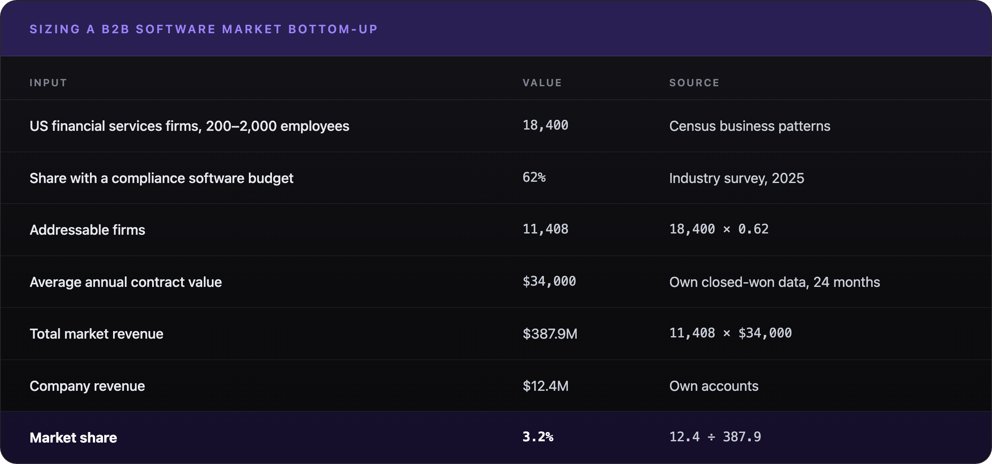
Task: Click the VALUE column header
Action: pos(542,83)
